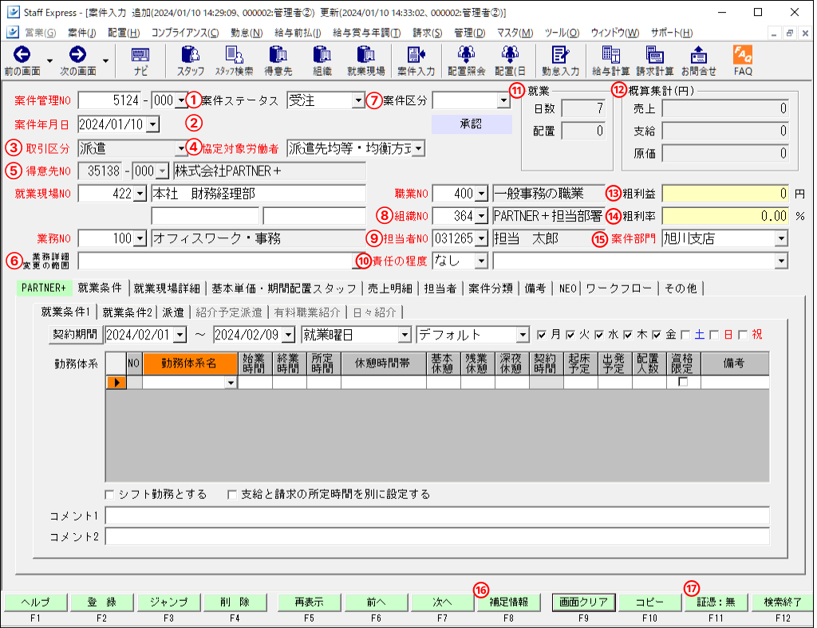Open the ナビ toolbar icon
The image size is (817, 628).
[x=140, y=55]
